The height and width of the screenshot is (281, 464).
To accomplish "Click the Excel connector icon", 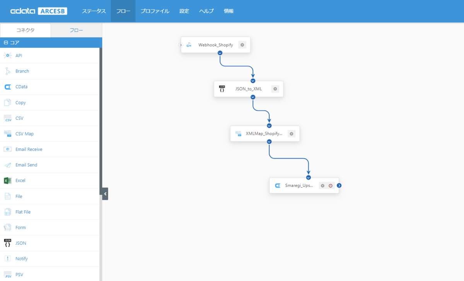I will 7,181.
